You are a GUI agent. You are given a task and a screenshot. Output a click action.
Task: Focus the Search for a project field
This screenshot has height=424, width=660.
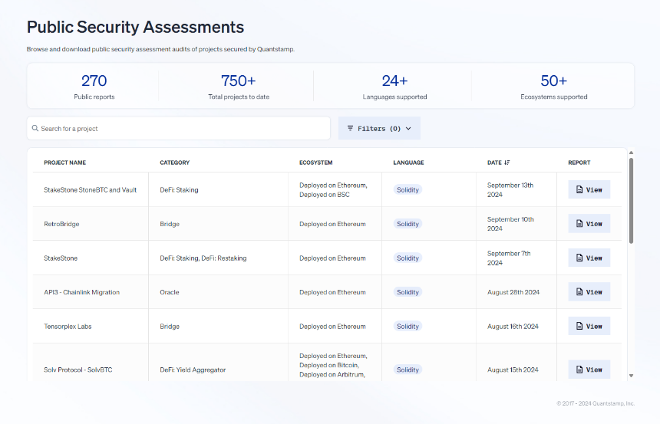click(179, 128)
